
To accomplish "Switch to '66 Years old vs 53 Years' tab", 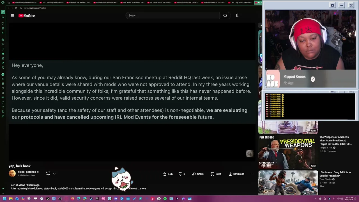I will coord(159,3).
